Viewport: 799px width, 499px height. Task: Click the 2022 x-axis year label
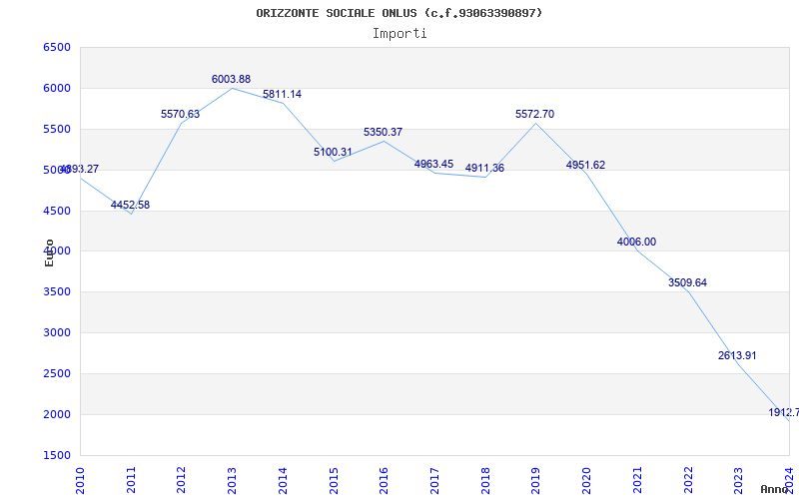tap(688, 480)
